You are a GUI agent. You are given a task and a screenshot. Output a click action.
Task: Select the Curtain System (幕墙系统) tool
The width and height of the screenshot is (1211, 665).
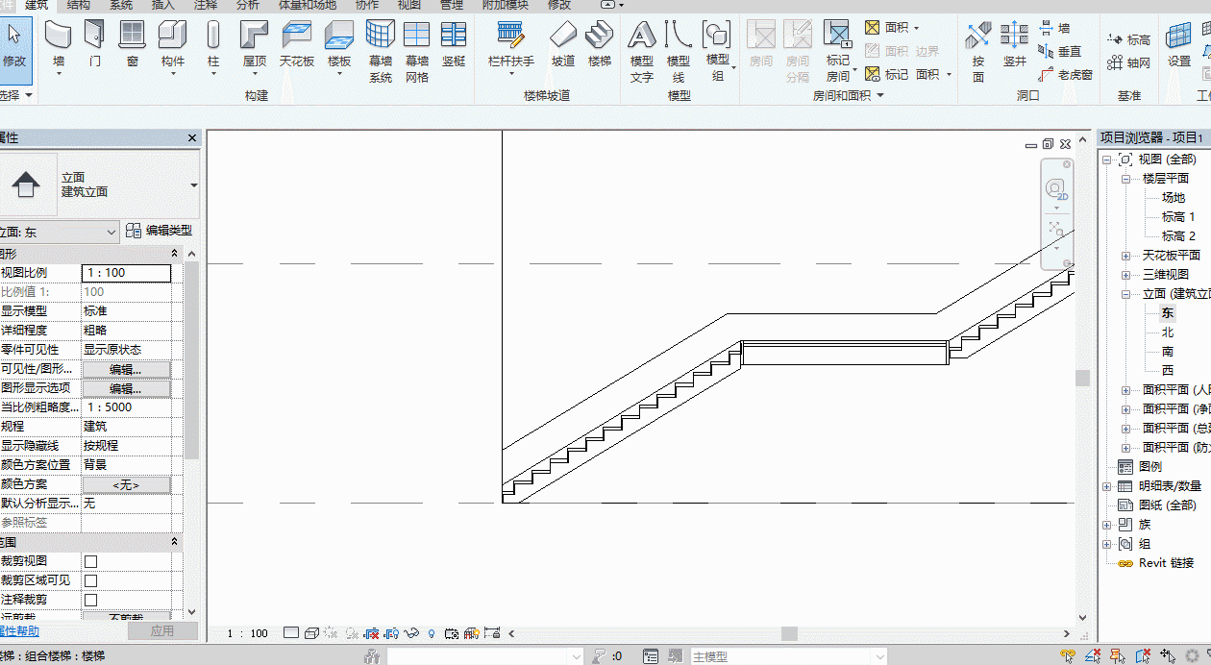(381, 52)
